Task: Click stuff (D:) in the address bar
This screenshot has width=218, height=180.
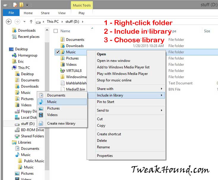Action: [72, 22]
